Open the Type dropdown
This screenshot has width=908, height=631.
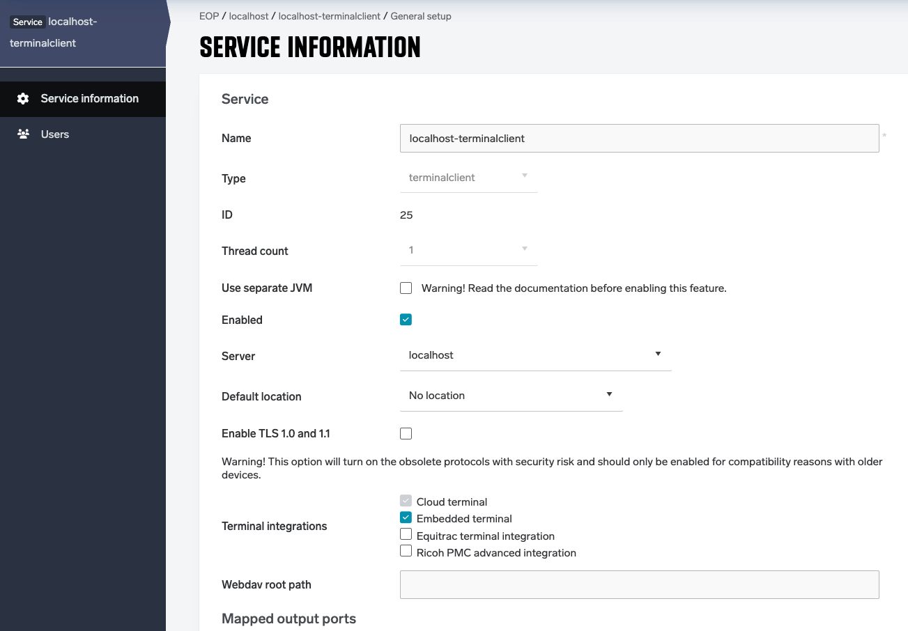click(468, 178)
